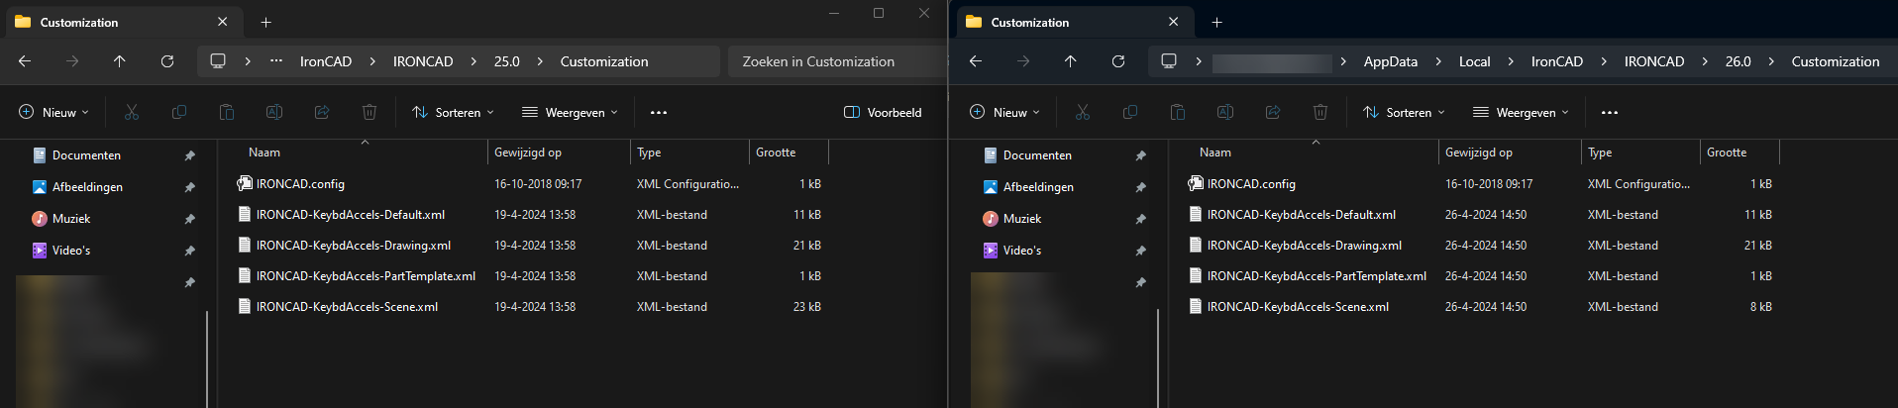Screen dimensions: 1898x408
Task: Open Weergeven dropdown in right window
Action: click(x=1521, y=113)
